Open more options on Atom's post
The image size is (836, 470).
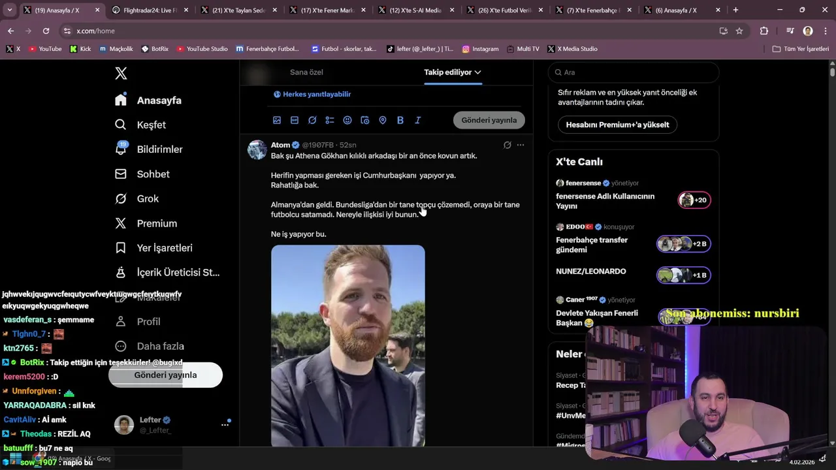tap(521, 145)
